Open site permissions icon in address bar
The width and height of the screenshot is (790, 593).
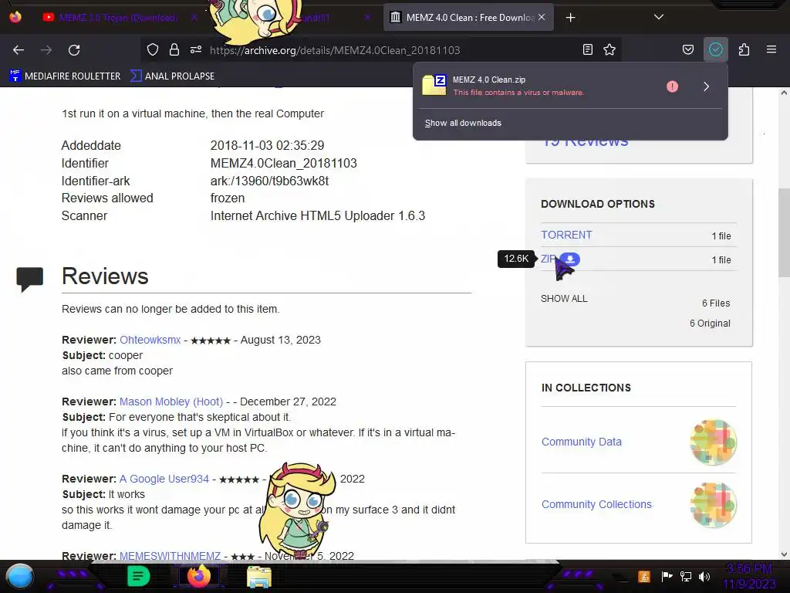click(x=196, y=50)
